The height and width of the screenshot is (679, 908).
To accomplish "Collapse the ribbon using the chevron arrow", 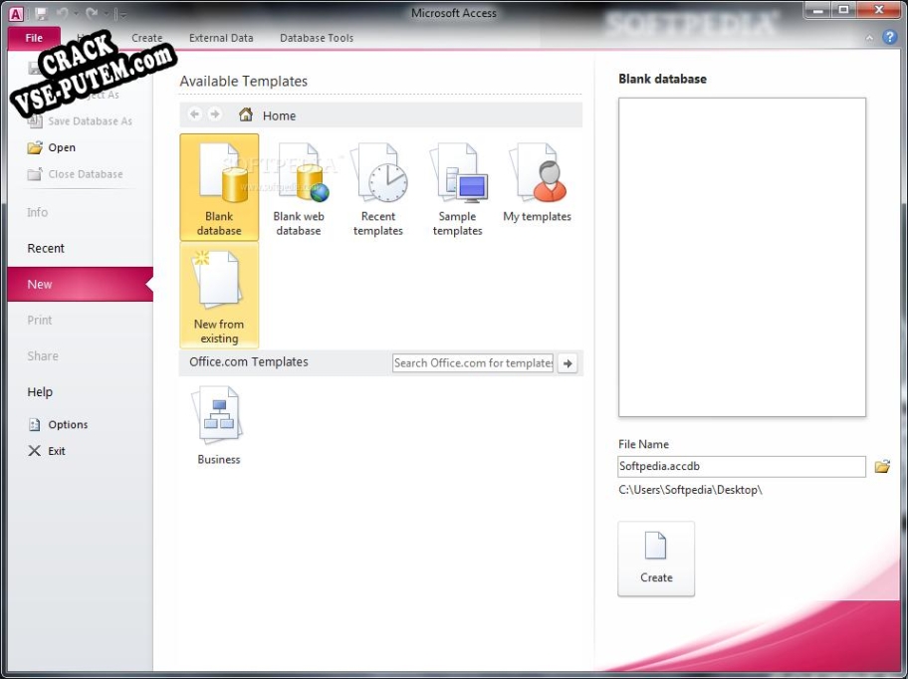I will (x=869, y=37).
